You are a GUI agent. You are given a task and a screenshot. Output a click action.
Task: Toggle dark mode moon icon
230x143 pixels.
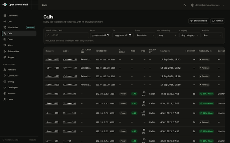coord(185,5)
